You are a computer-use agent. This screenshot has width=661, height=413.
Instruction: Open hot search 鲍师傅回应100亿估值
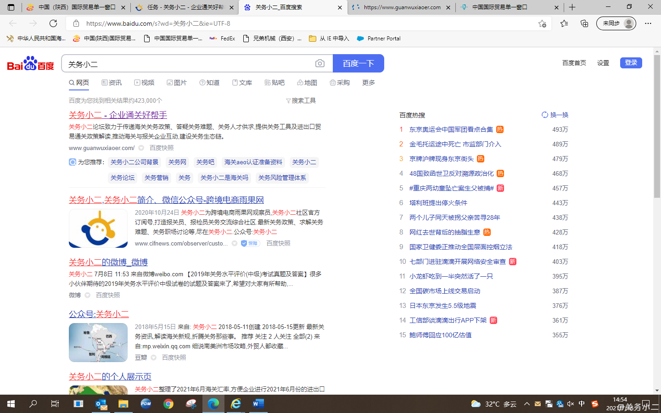441,335
